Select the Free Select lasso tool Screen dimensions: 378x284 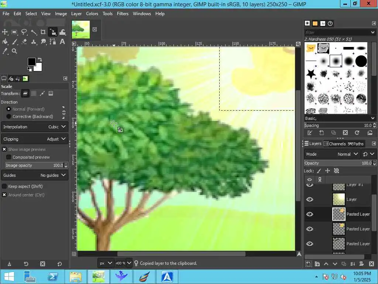click(24, 32)
